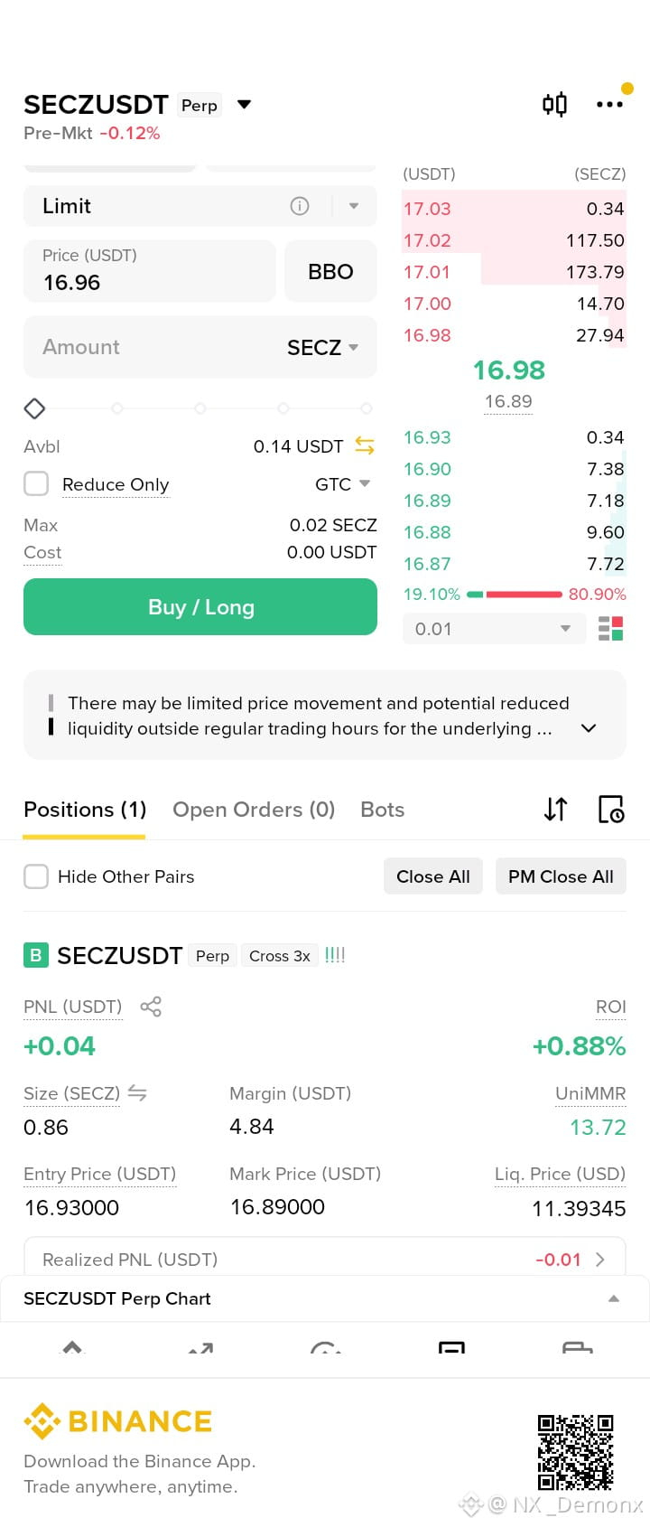Screen dimensions: 650x1527
Task: Switch to the Open Orders tab
Action: click(254, 810)
